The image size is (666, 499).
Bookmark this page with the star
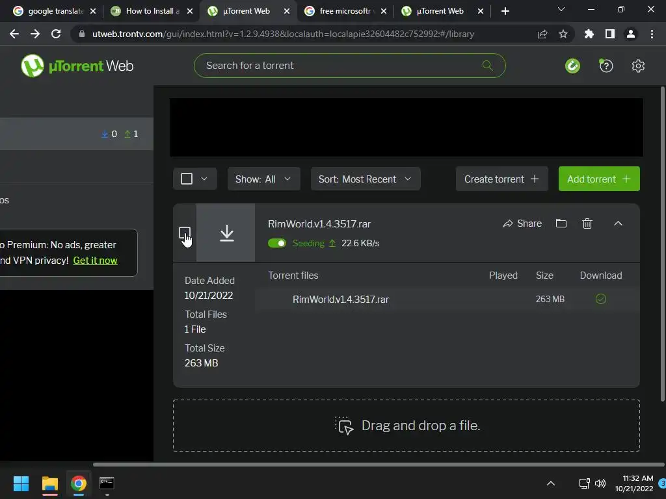click(x=563, y=34)
